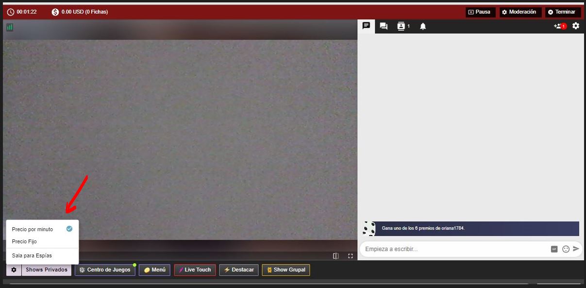The width and height of the screenshot is (586, 288).
Task: Open the Moderación settings dropdown
Action: tap(519, 12)
